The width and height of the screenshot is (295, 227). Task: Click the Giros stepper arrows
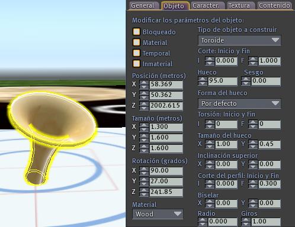point(246,222)
